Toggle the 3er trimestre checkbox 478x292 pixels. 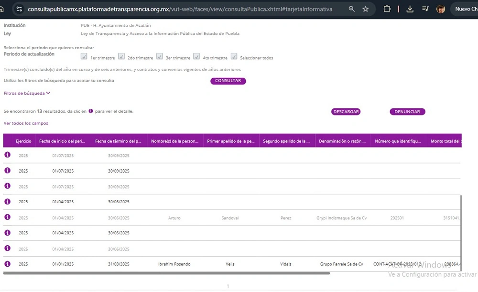(160, 56)
